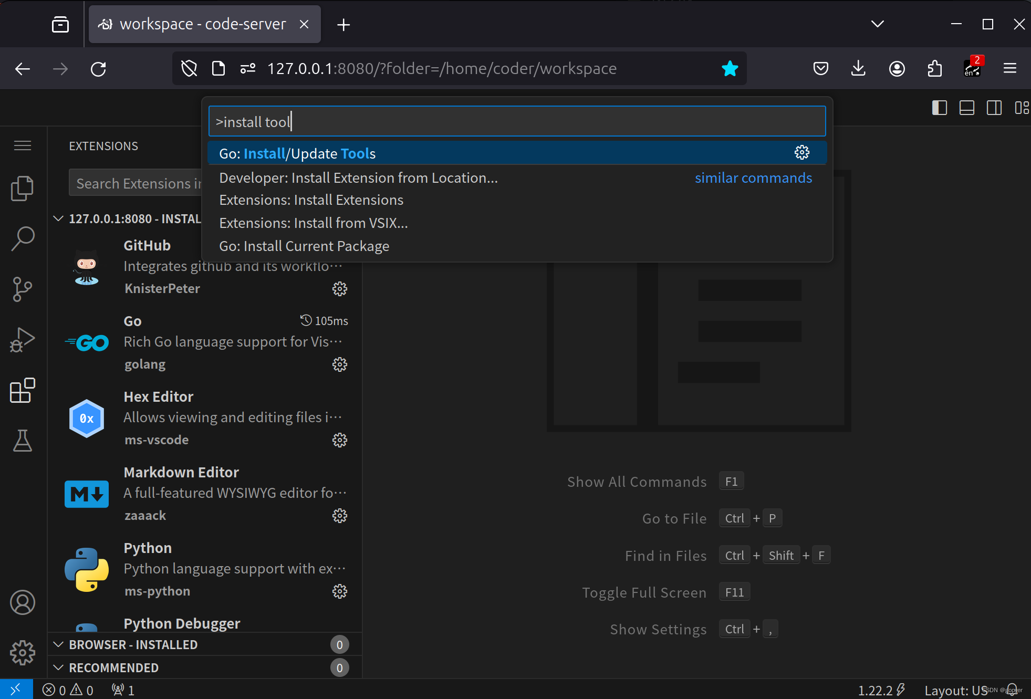The image size is (1031, 699).
Task: Open the Search view in activity bar
Action: (22, 238)
